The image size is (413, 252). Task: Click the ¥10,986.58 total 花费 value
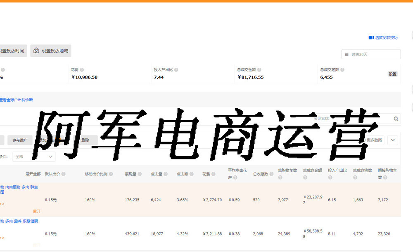coord(84,77)
